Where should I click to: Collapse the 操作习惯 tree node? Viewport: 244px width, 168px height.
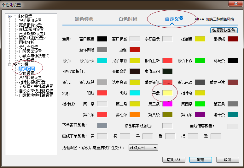click(10, 65)
